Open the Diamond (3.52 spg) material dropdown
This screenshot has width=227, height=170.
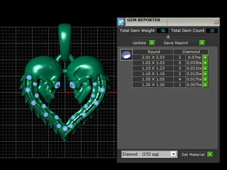coord(174,154)
